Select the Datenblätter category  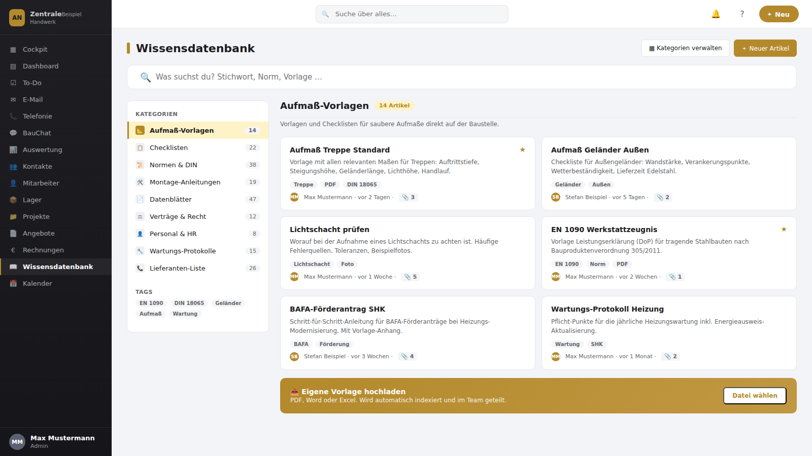(x=198, y=199)
